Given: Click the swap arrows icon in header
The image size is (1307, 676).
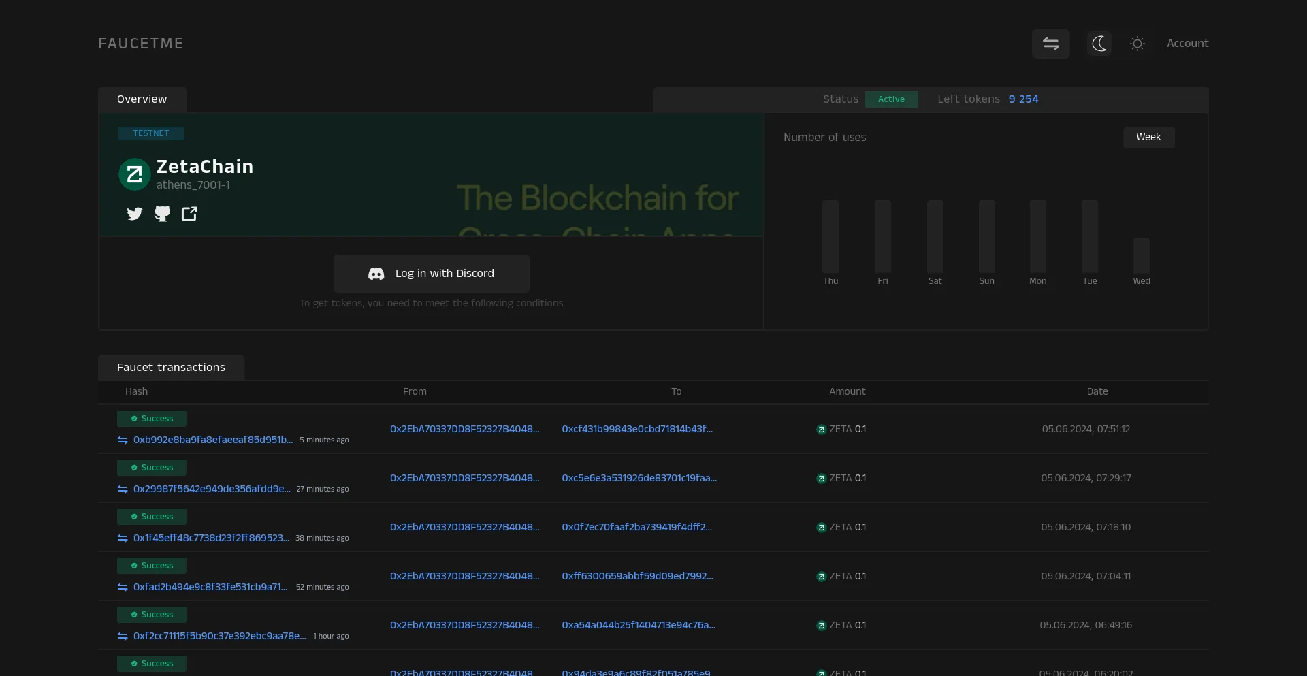Looking at the screenshot, I should click(x=1050, y=44).
